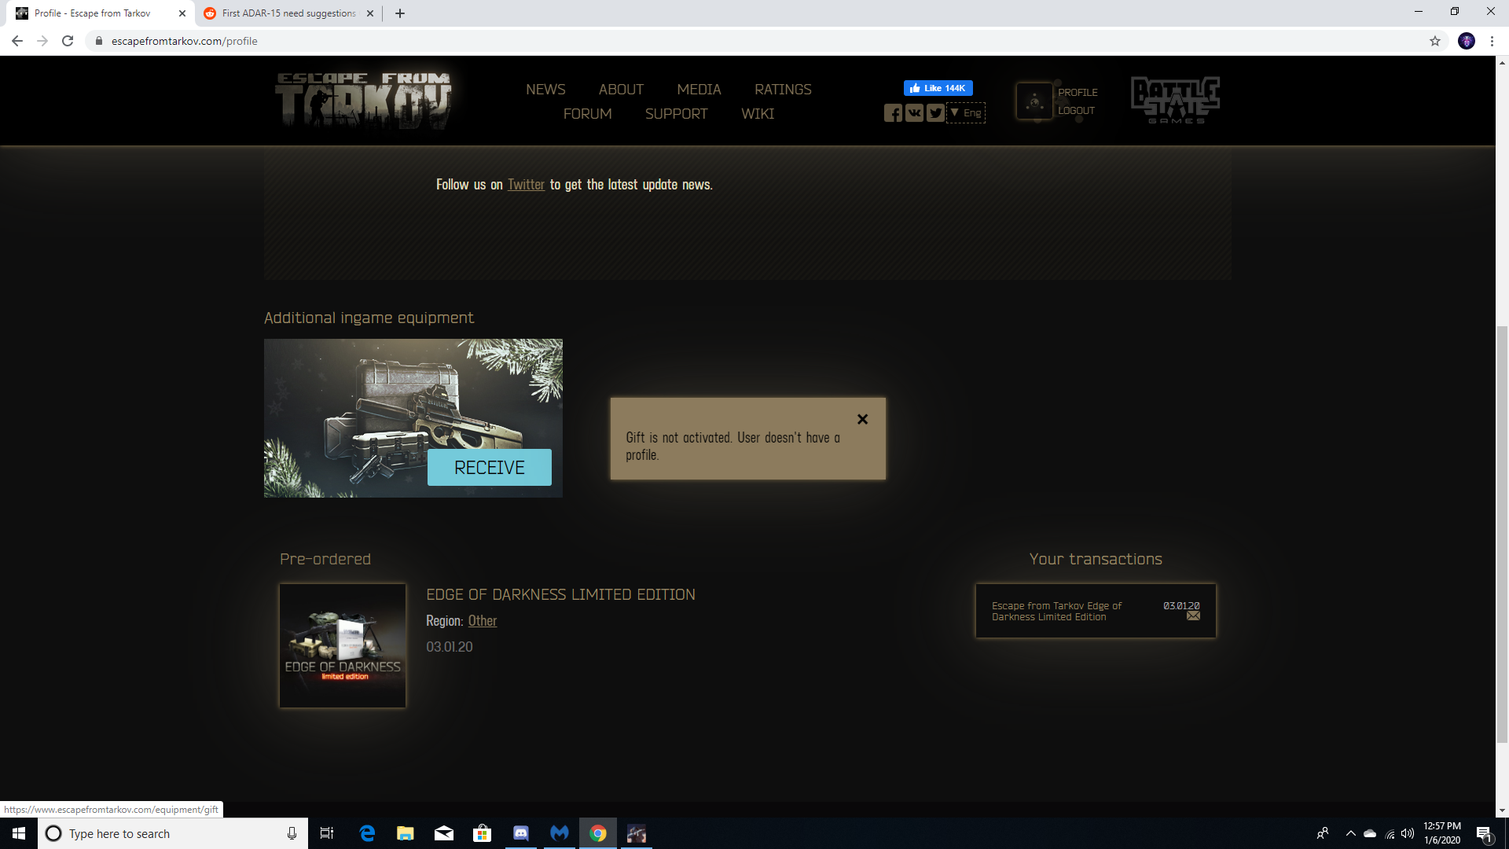
Task: Open the NEWS menu item
Action: (x=545, y=90)
